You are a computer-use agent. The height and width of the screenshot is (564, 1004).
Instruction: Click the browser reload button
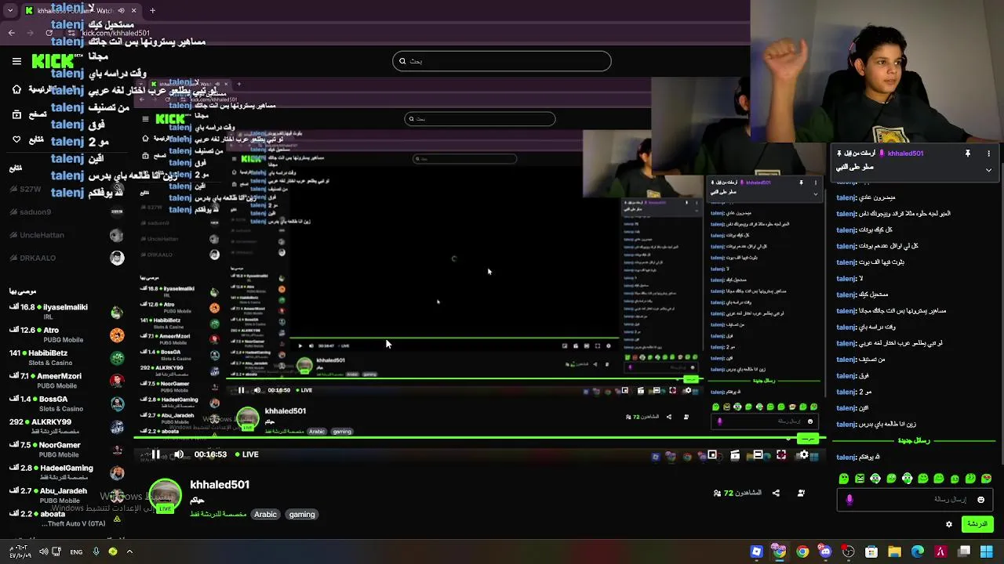(x=49, y=33)
